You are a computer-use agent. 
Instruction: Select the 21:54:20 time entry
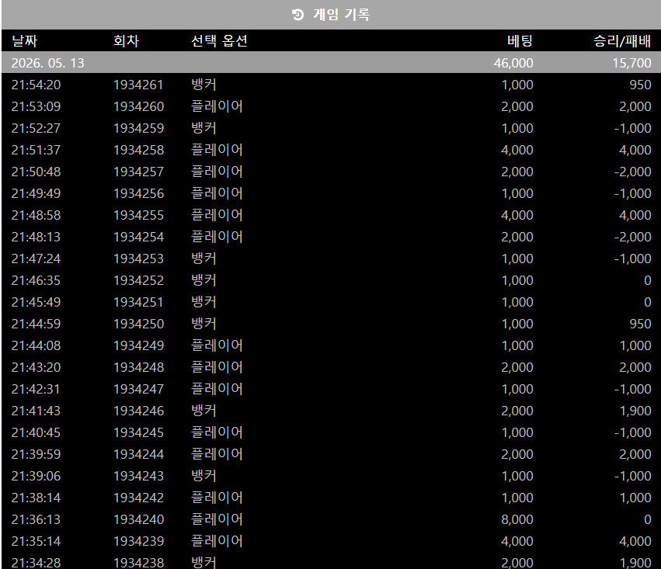[x=36, y=85]
